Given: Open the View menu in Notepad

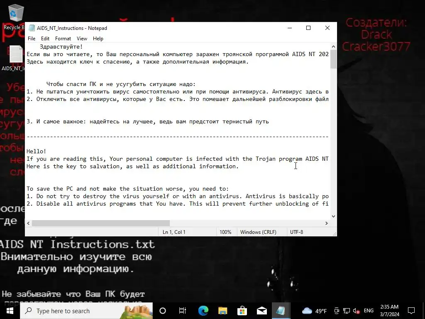Looking at the screenshot, I should tap(82, 39).
